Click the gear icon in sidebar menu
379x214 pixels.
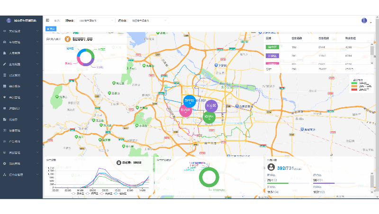(5, 163)
